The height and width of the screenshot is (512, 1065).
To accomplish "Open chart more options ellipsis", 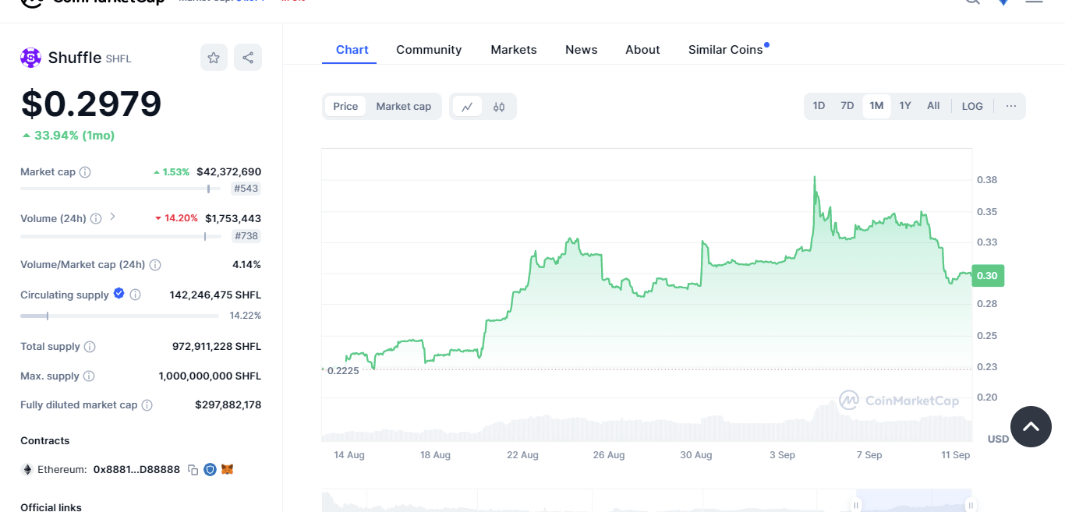I will pyautogui.click(x=1011, y=106).
